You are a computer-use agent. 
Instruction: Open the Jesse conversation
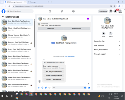[x=17, y=50]
